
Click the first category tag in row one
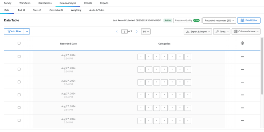click(x=141, y=57)
